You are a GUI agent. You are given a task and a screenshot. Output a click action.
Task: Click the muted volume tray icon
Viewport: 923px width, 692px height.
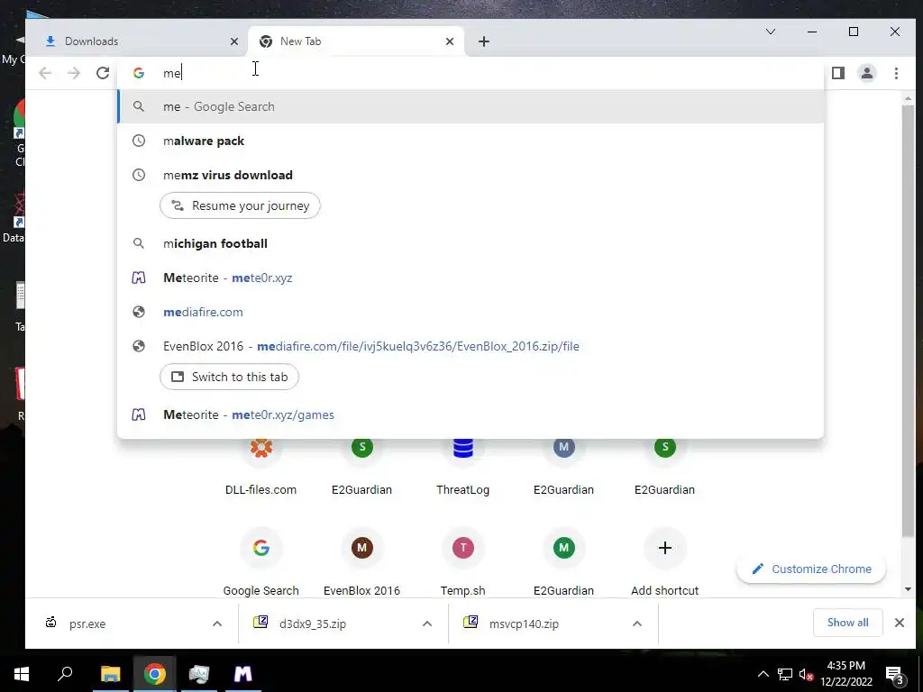(807, 674)
